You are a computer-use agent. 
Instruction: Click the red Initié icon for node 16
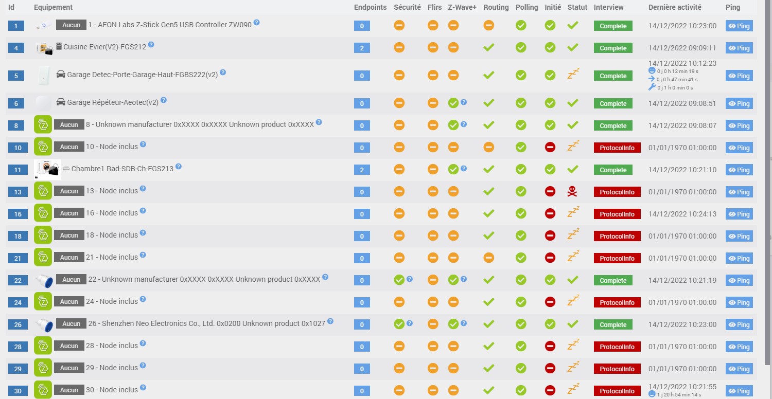pyautogui.click(x=550, y=213)
